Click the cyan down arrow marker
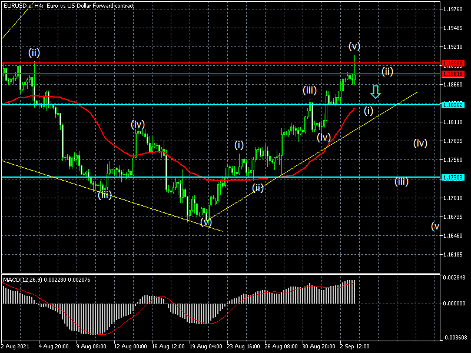This screenshot has height=353, width=471. click(x=376, y=92)
